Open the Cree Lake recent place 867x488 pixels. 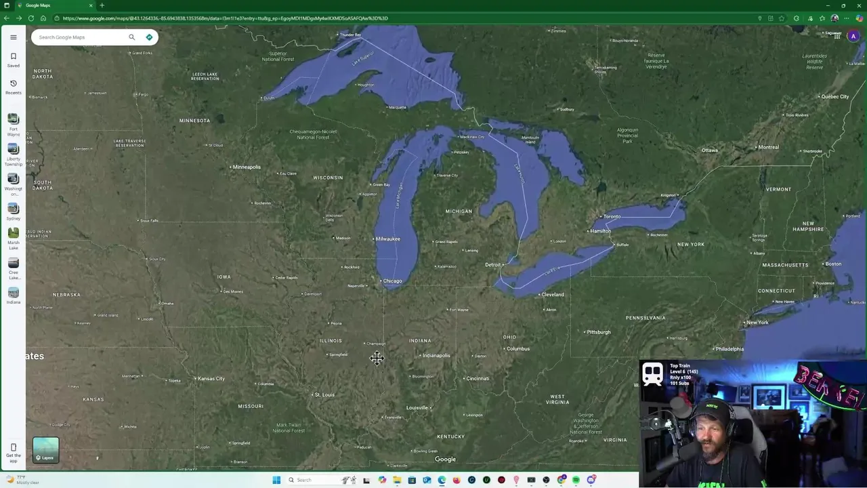pyautogui.click(x=13, y=268)
